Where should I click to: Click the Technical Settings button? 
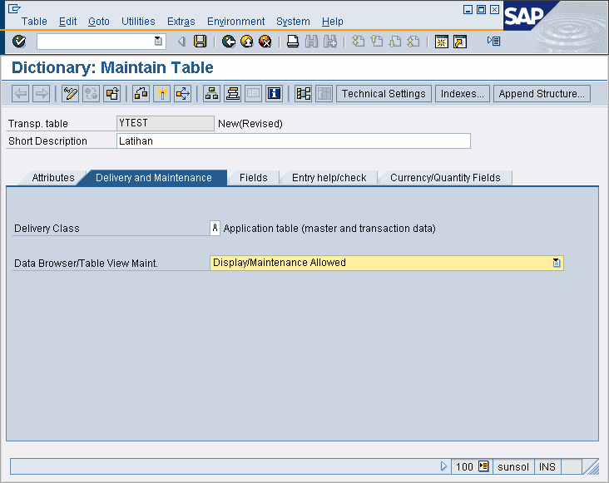coord(384,93)
